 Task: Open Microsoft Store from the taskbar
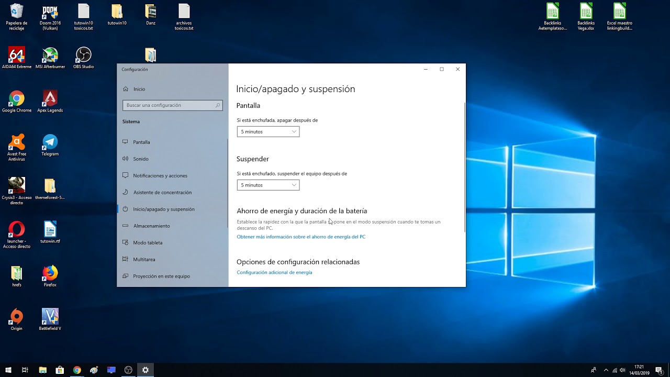[60, 370]
